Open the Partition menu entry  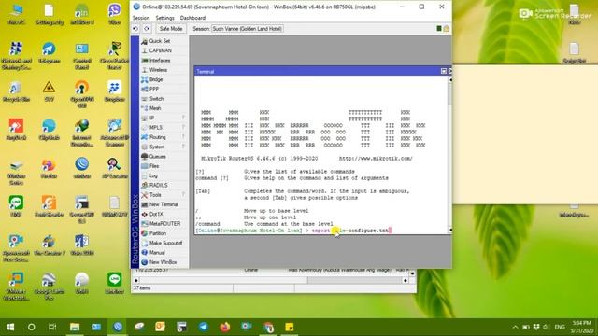tap(158, 233)
